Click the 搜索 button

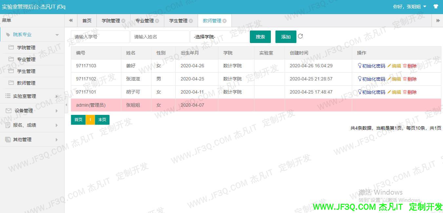coord(260,37)
